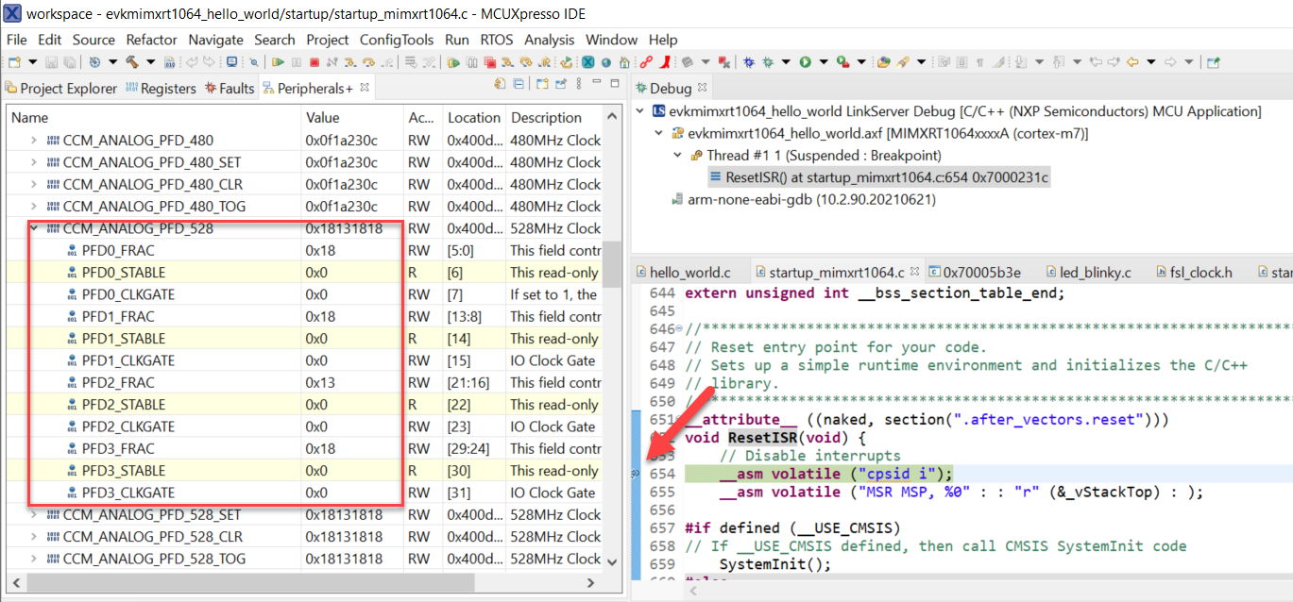Build the project using the hammer icon
The height and width of the screenshot is (602, 1293).
(133, 62)
